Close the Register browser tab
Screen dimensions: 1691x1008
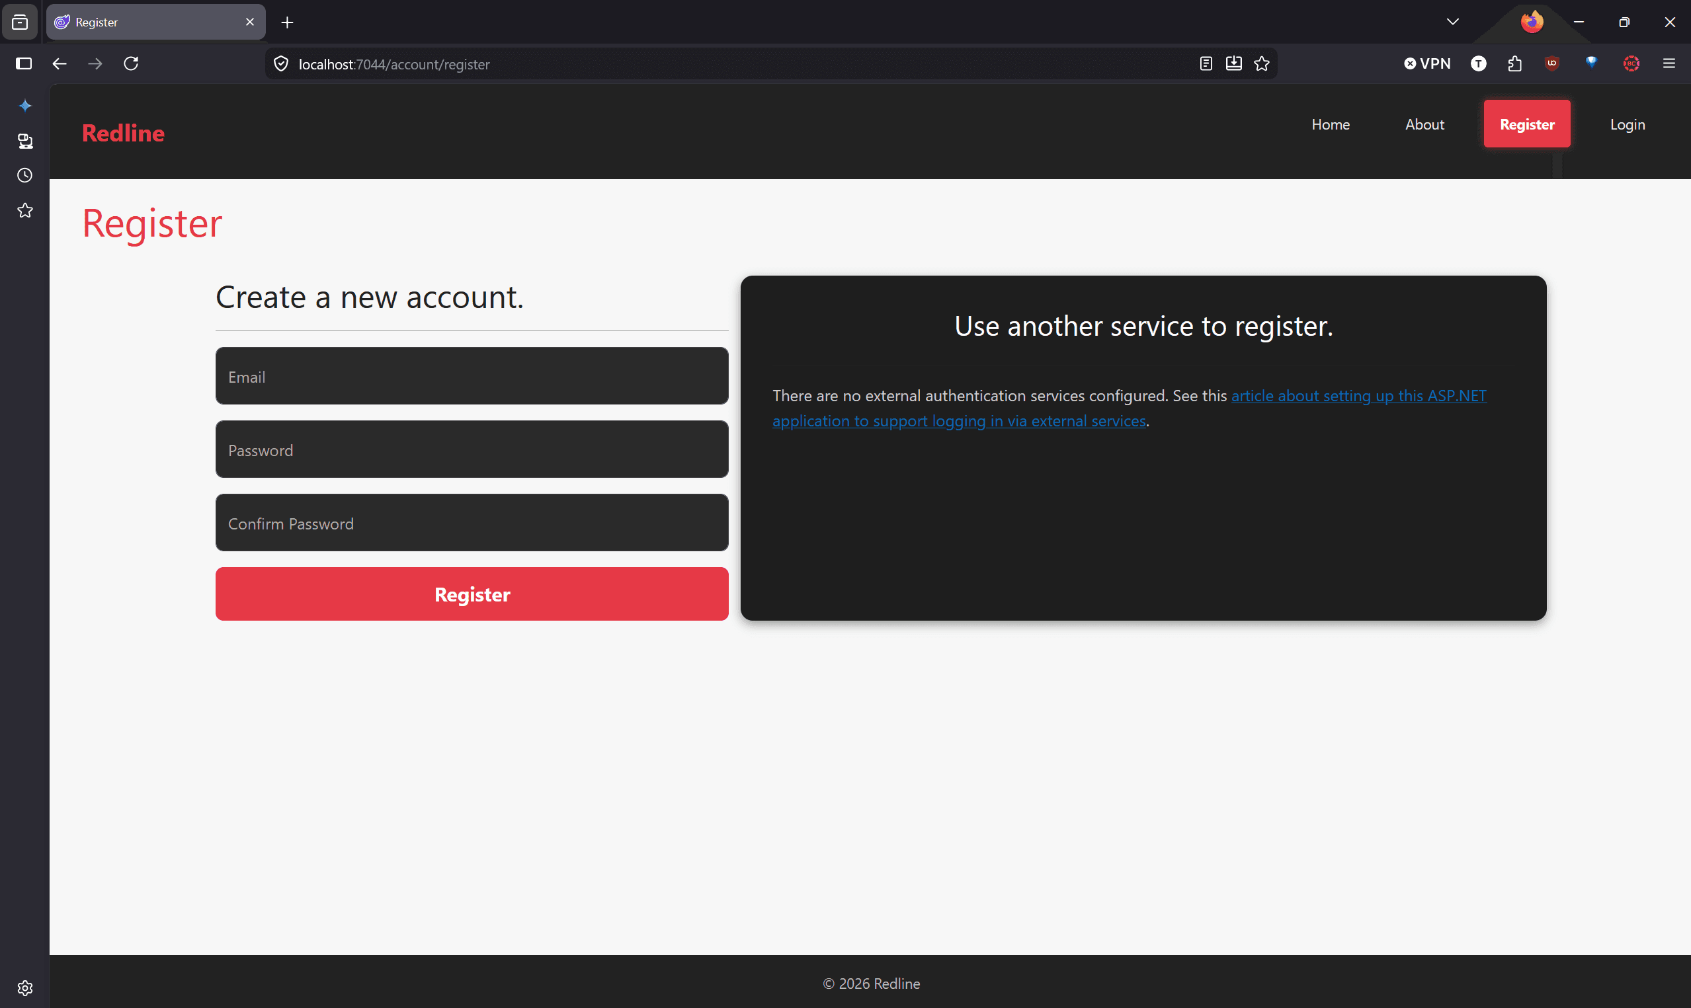point(250,22)
